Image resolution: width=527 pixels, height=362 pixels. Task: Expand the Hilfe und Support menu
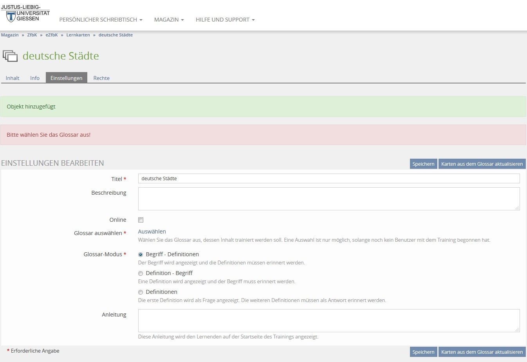click(x=225, y=20)
